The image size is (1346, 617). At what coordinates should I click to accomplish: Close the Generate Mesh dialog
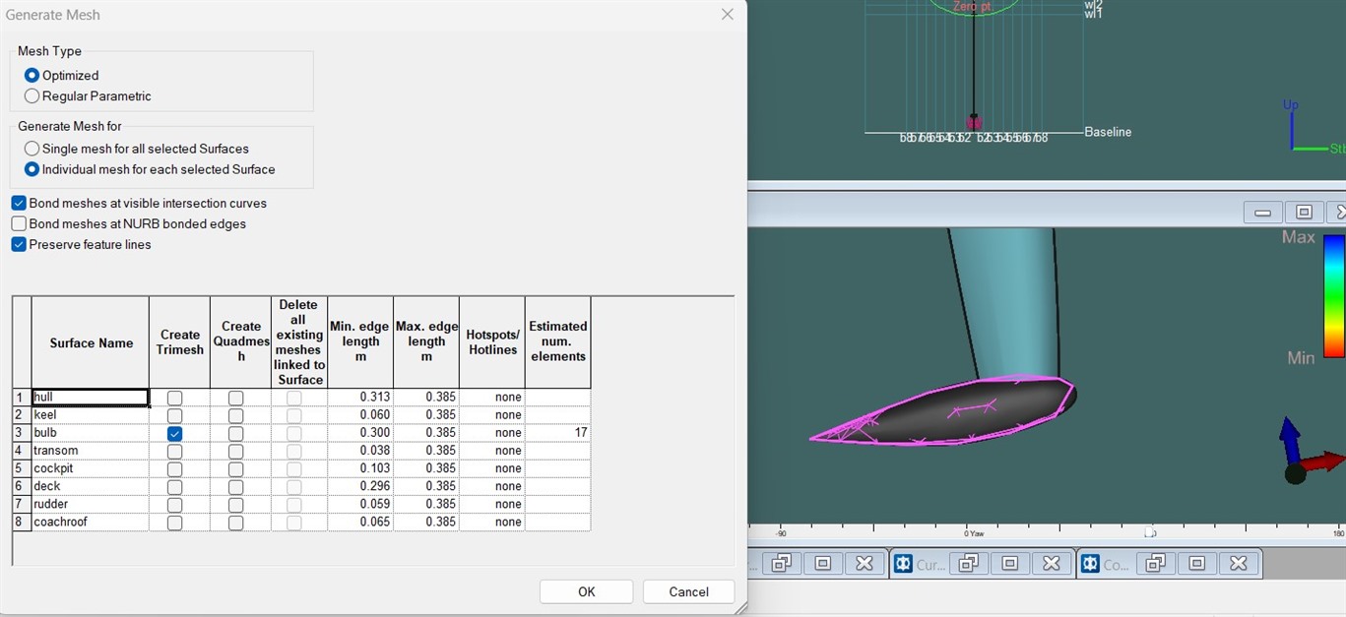pos(727,15)
